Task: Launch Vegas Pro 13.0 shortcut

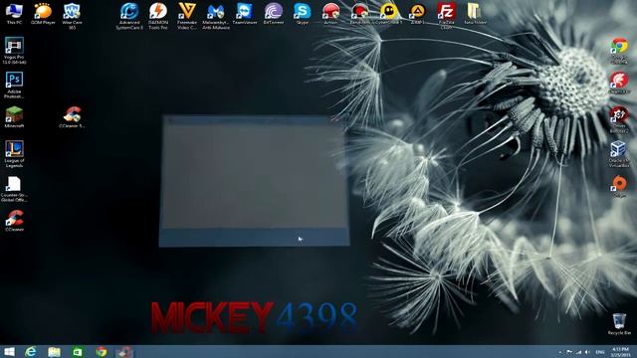Action: (x=14, y=51)
